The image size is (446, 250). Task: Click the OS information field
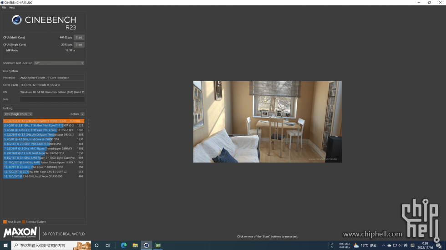[52, 92]
